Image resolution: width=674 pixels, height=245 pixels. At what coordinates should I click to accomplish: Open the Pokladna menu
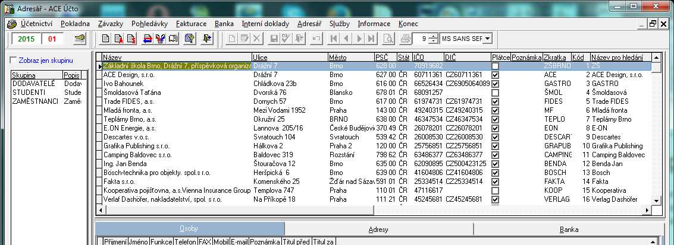click(75, 24)
